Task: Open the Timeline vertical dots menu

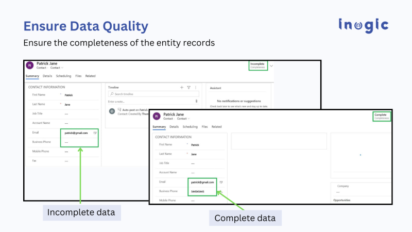Action: [196, 88]
